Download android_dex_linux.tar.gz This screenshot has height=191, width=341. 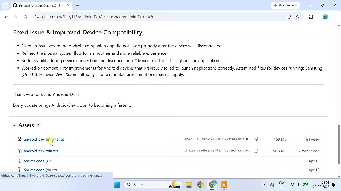(44, 139)
